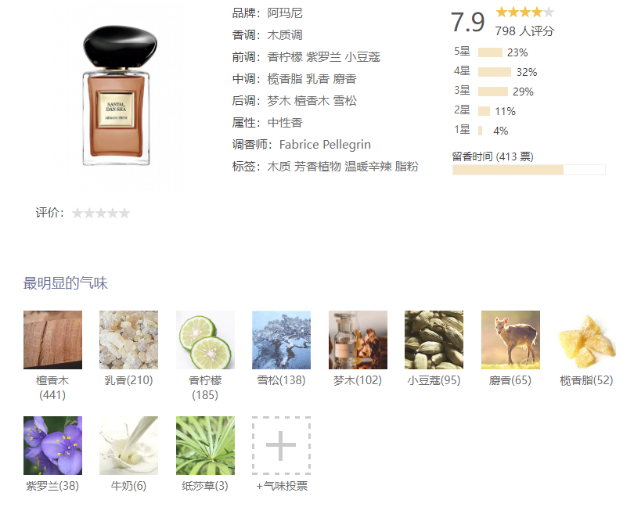Click the sandalwood 檀香木 scent image
Screen dimensions: 634x507
pyautogui.click(x=52, y=340)
